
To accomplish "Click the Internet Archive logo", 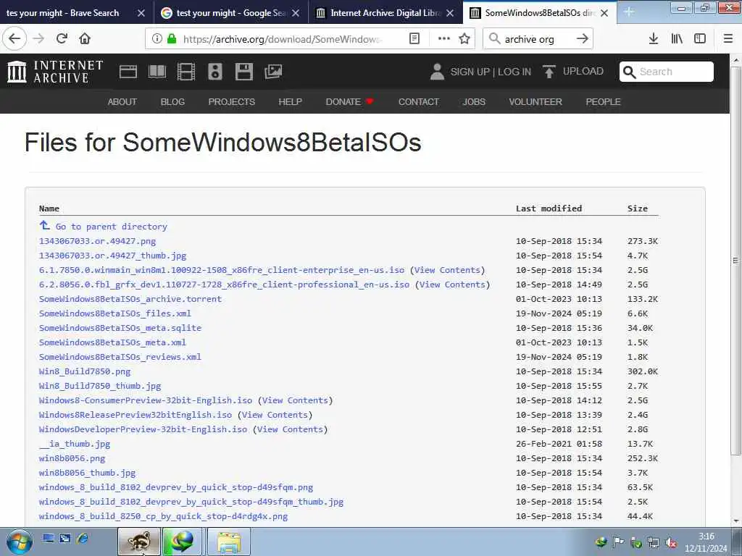I will (x=55, y=72).
